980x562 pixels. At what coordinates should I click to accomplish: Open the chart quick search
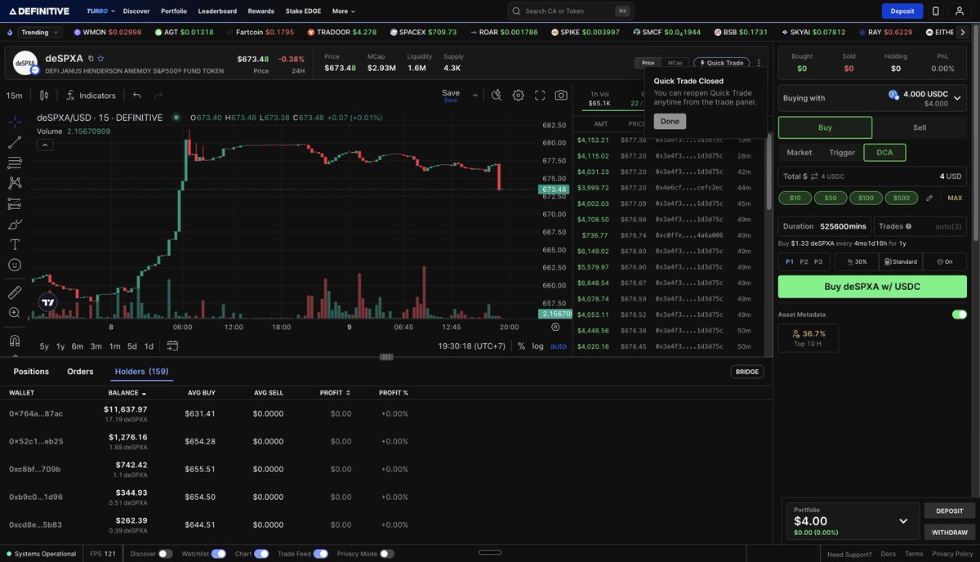497,95
